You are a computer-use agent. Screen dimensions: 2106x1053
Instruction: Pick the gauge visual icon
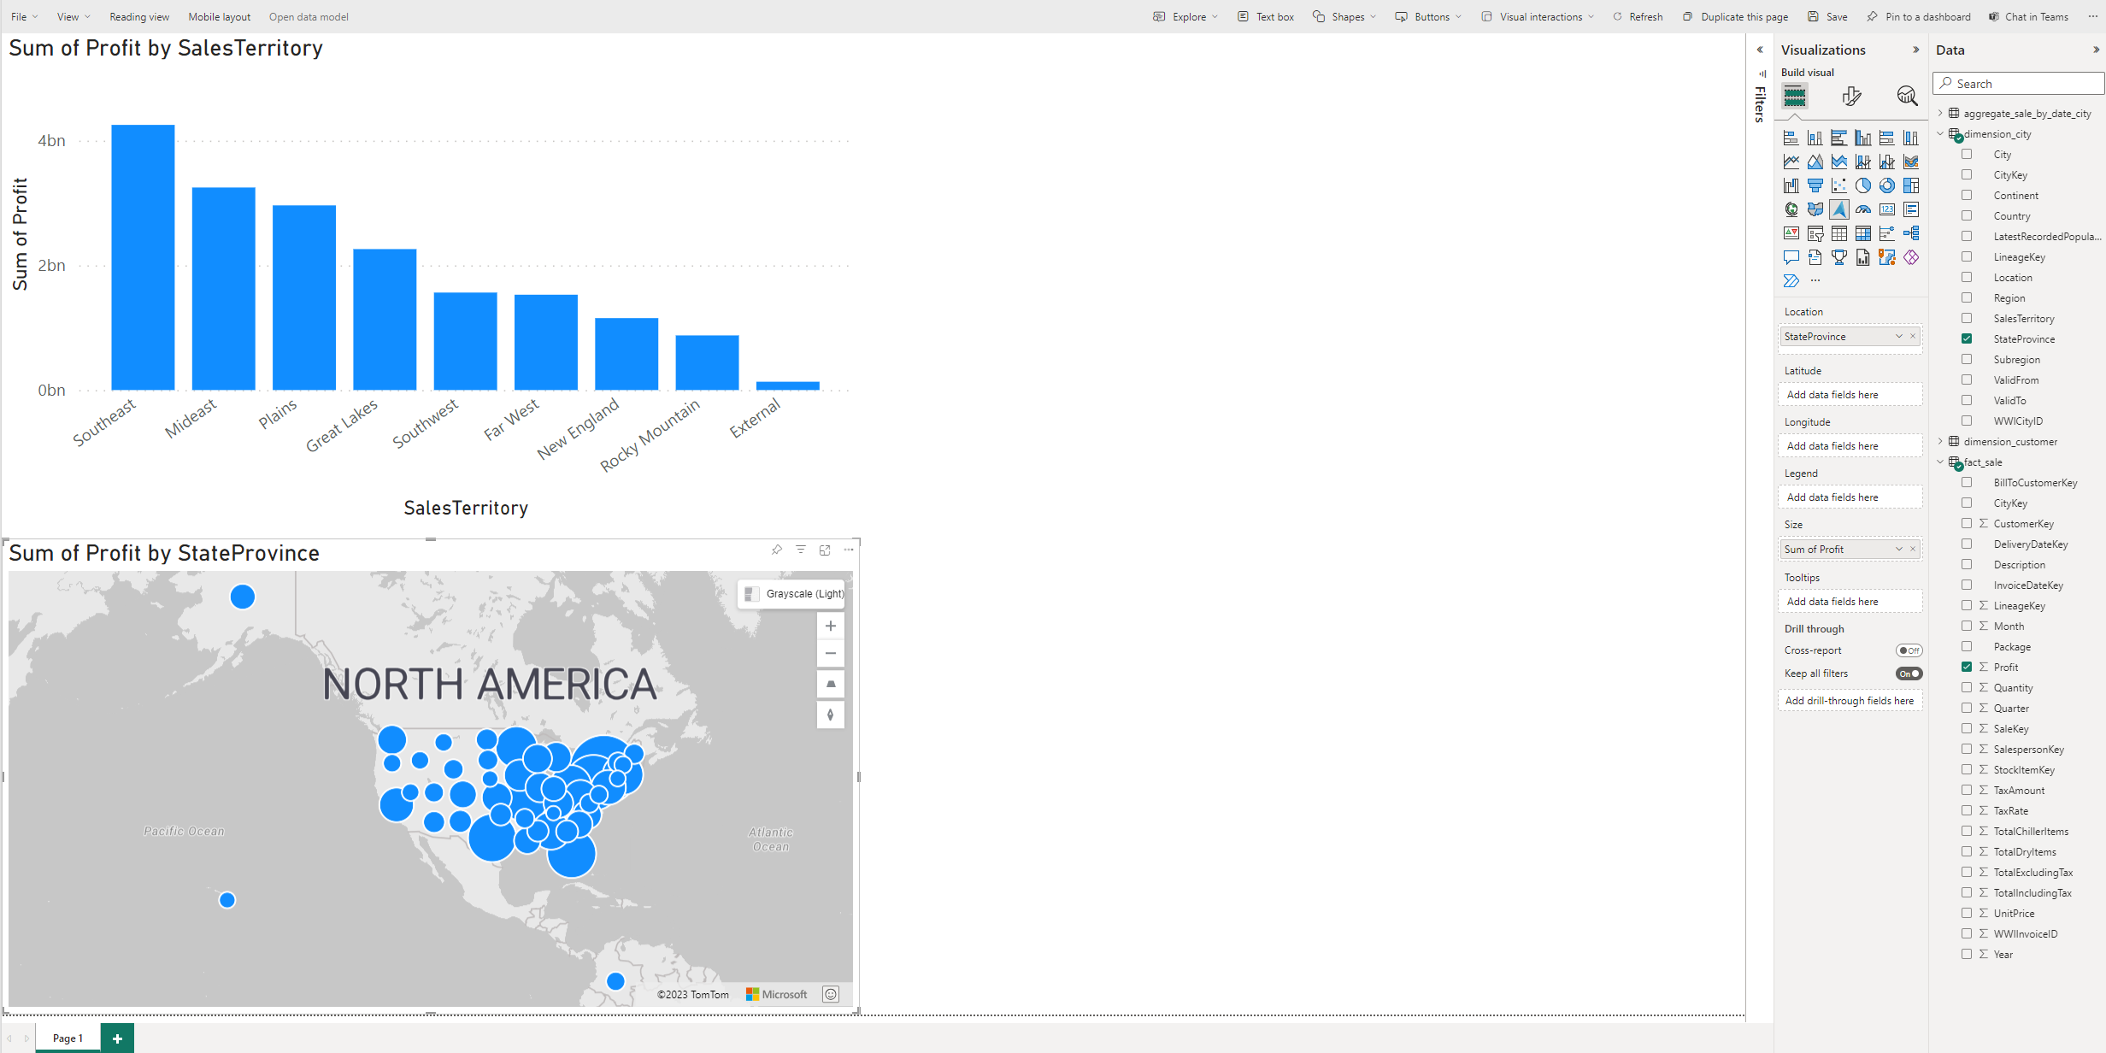(x=1862, y=209)
